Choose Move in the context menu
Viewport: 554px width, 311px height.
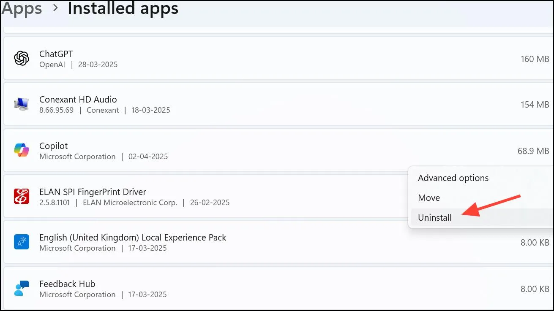click(429, 198)
